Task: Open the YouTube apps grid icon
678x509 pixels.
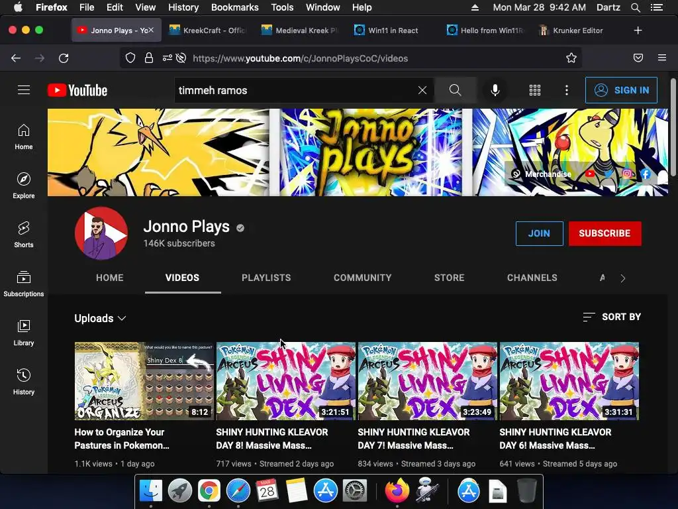Action: pos(535,90)
